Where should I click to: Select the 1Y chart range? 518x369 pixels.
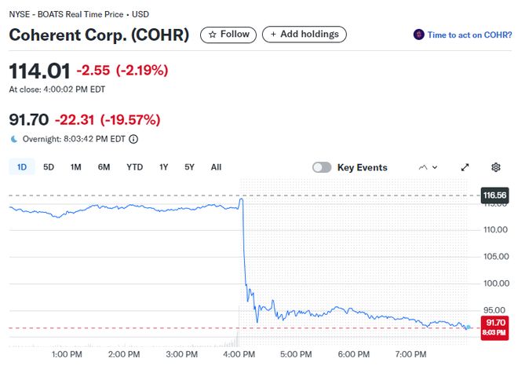pyautogui.click(x=163, y=167)
